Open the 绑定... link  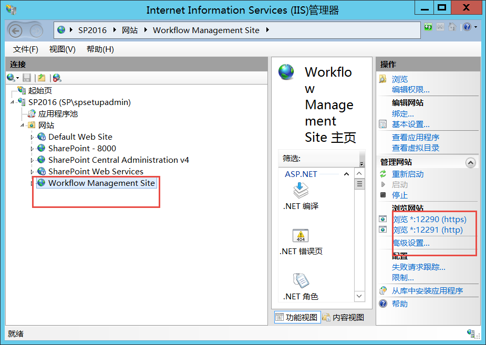tap(403, 113)
